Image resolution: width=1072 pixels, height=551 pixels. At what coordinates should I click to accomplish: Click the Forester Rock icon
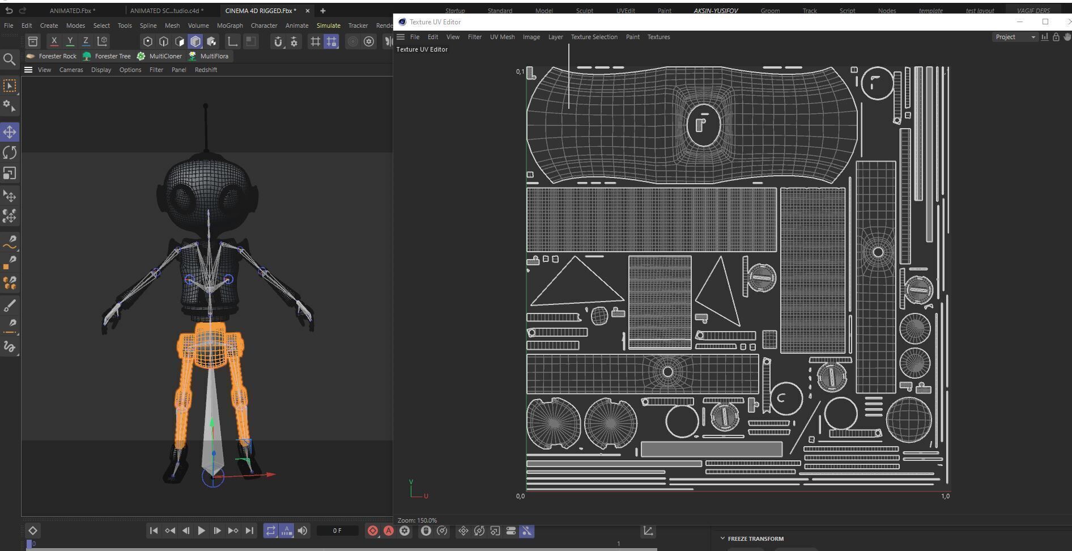pos(31,56)
